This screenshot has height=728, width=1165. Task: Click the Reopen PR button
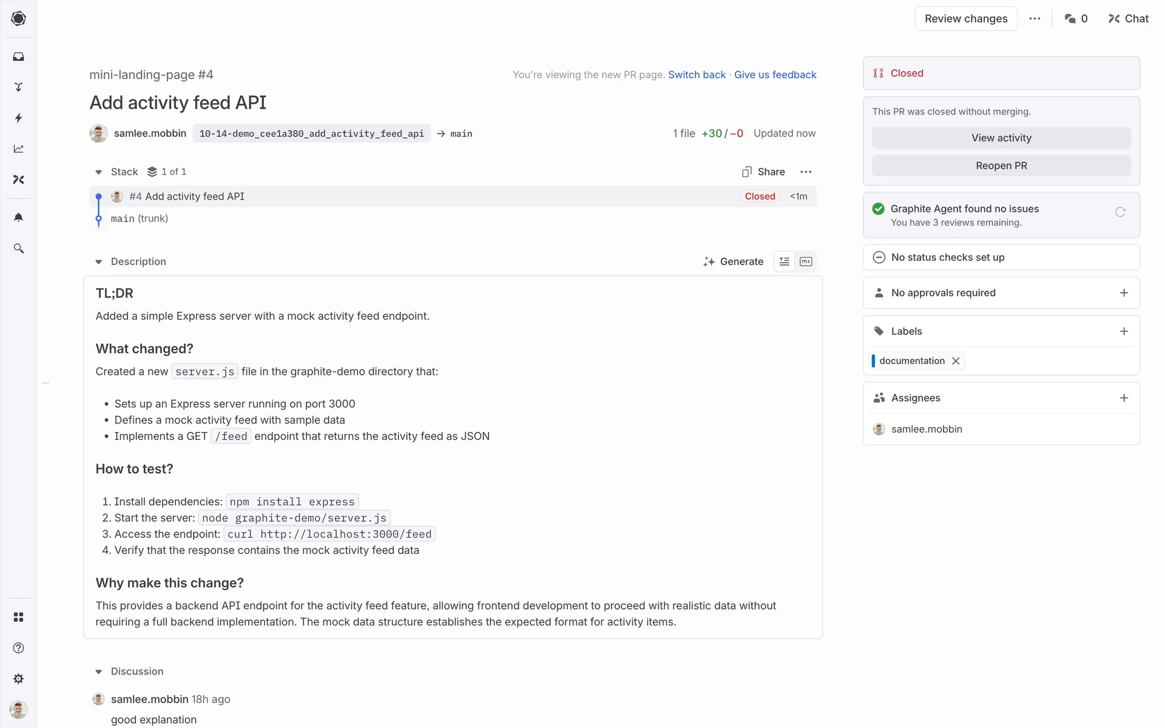[1001, 166]
